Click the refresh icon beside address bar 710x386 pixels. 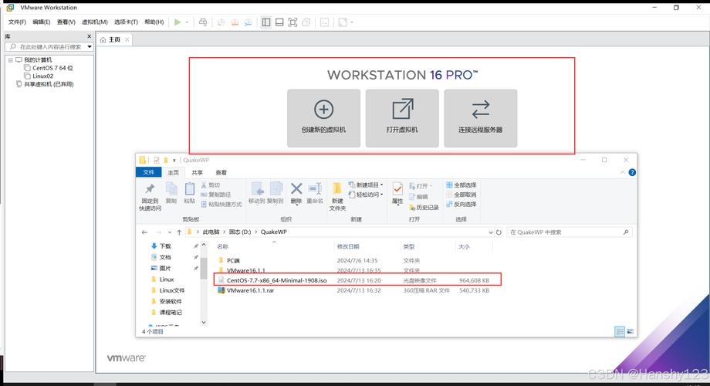(x=499, y=232)
